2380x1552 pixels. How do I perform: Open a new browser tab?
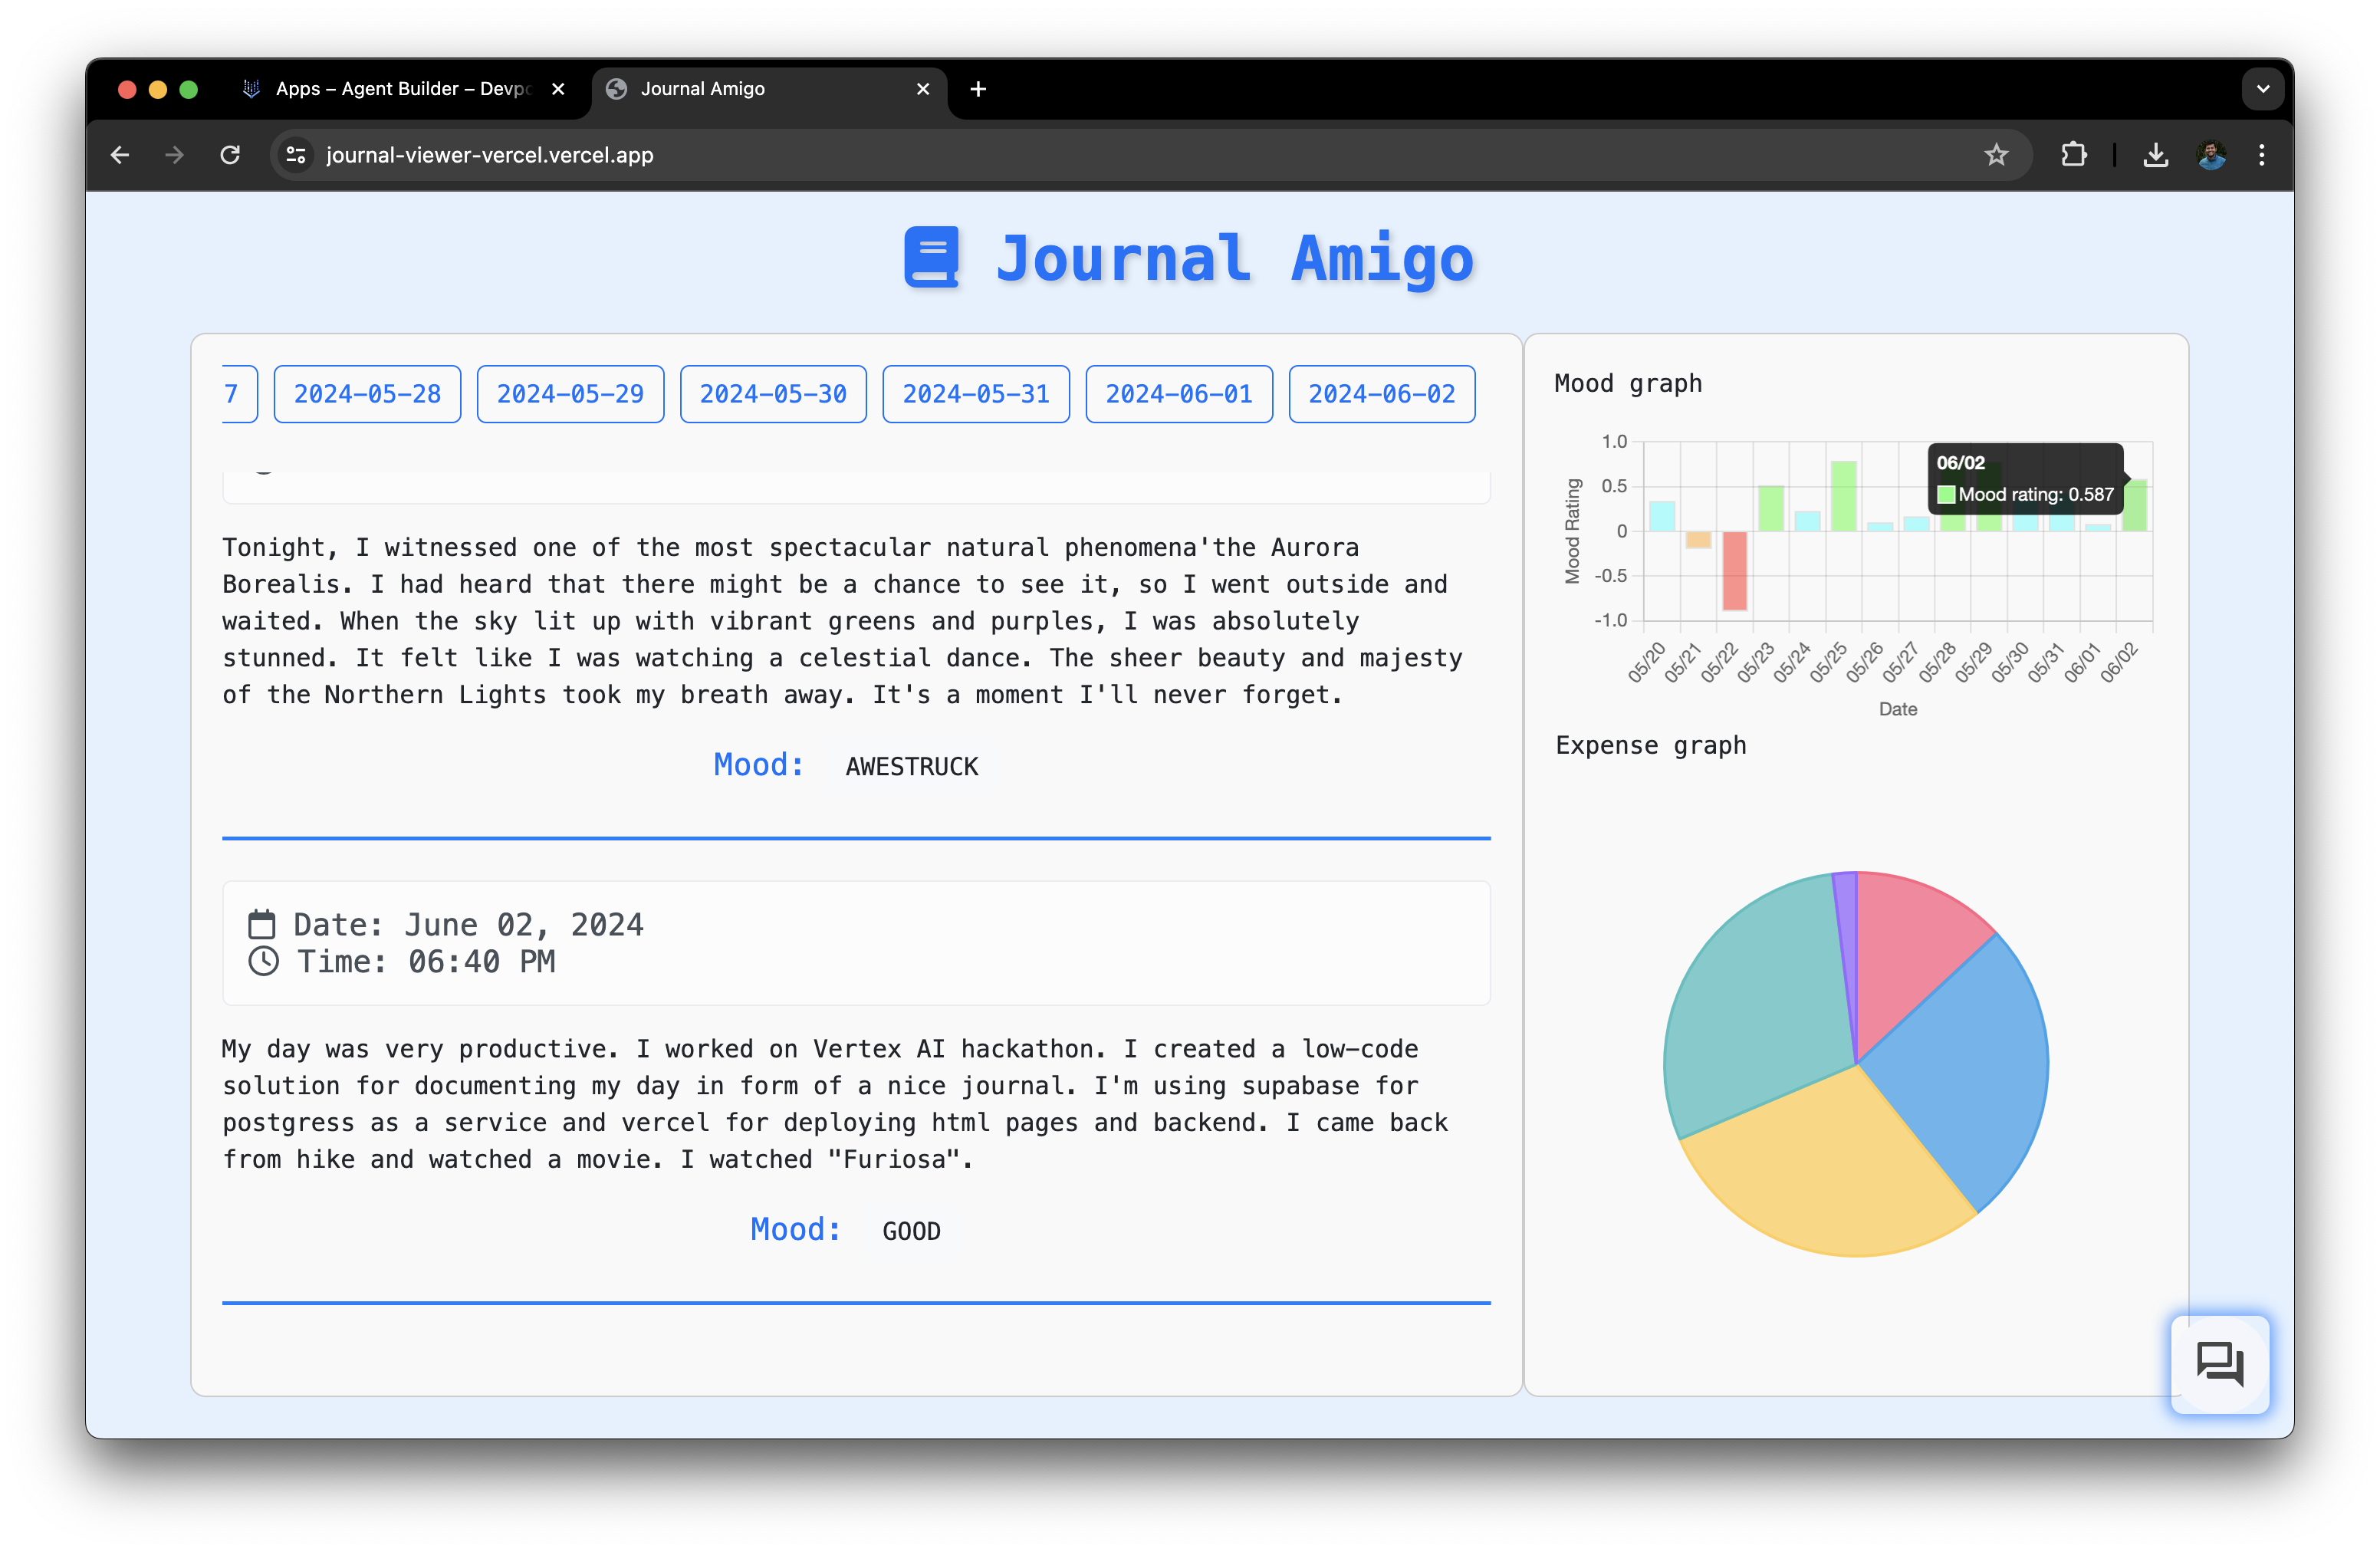tap(978, 89)
